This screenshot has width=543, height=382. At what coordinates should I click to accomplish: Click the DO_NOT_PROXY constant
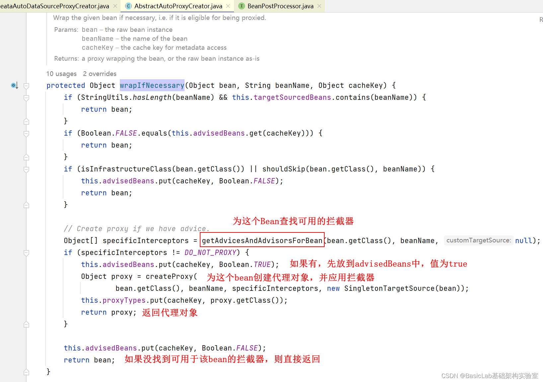coord(210,252)
